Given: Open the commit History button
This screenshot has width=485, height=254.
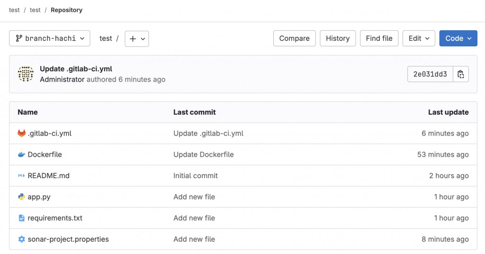Looking at the screenshot, I should coord(338,38).
